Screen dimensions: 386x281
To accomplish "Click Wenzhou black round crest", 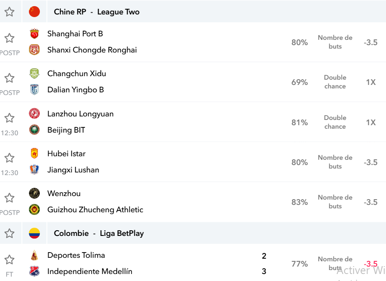I will point(34,193).
